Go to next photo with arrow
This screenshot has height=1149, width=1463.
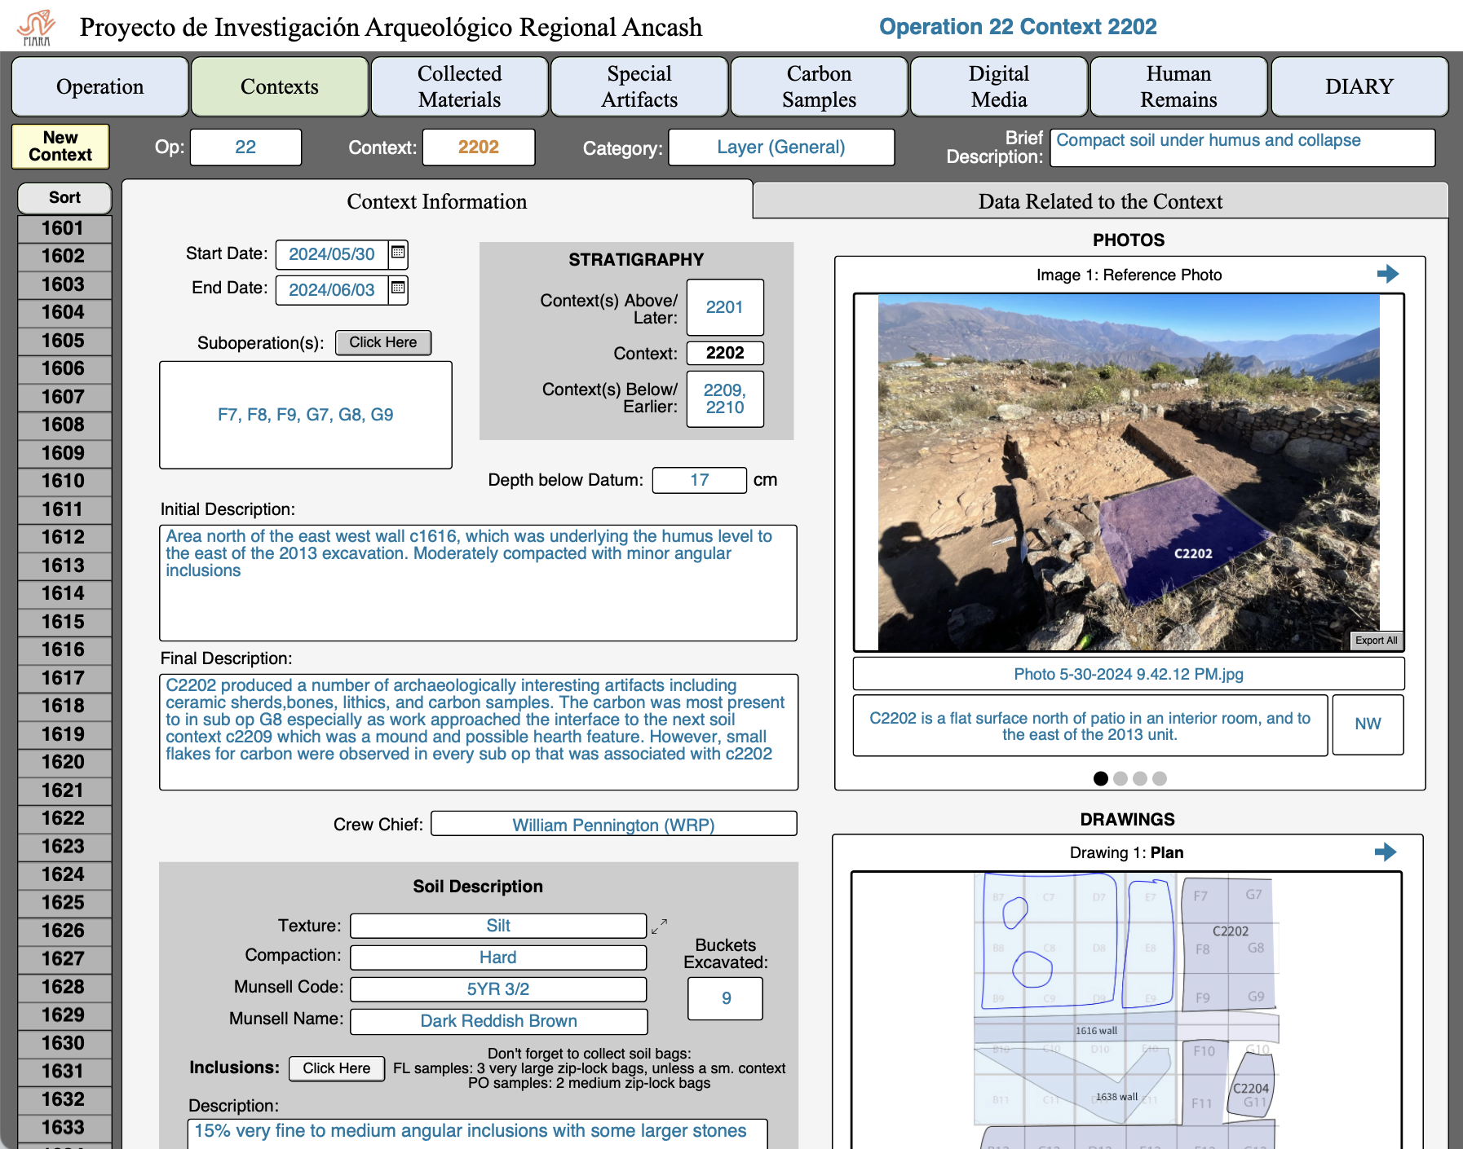(1387, 274)
